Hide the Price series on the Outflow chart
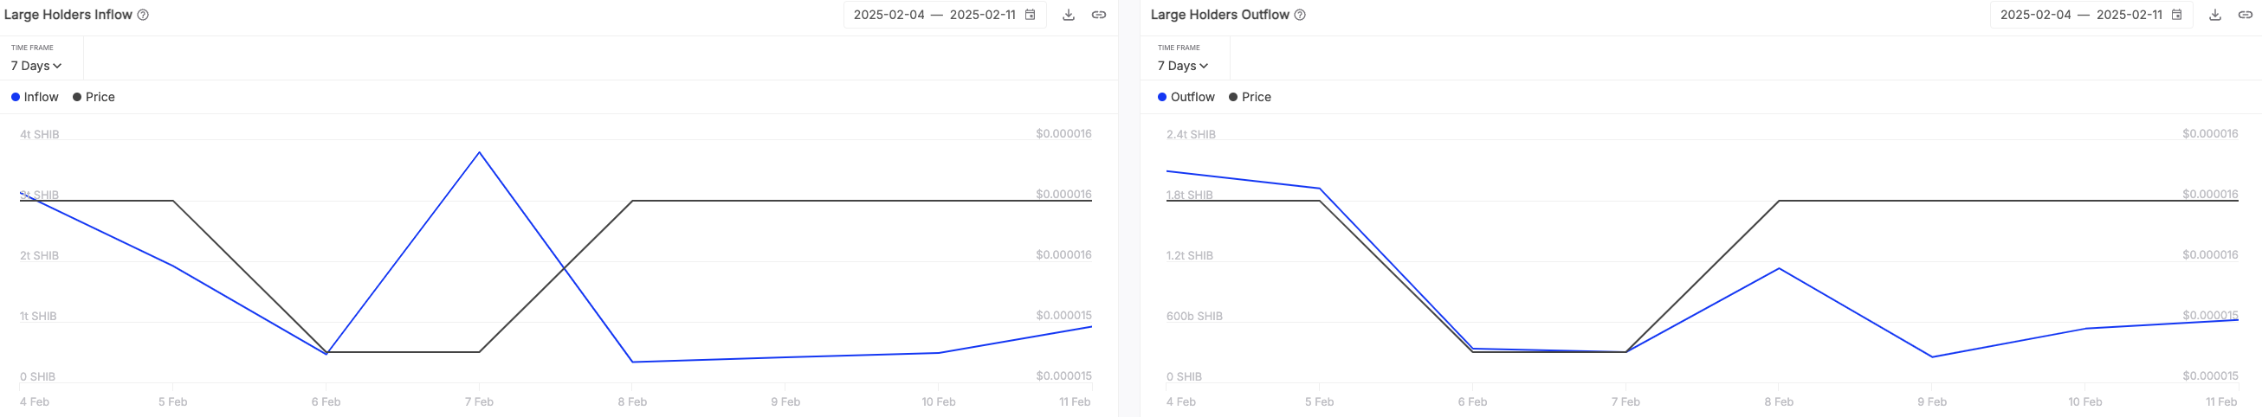 pyautogui.click(x=1250, y=98)
